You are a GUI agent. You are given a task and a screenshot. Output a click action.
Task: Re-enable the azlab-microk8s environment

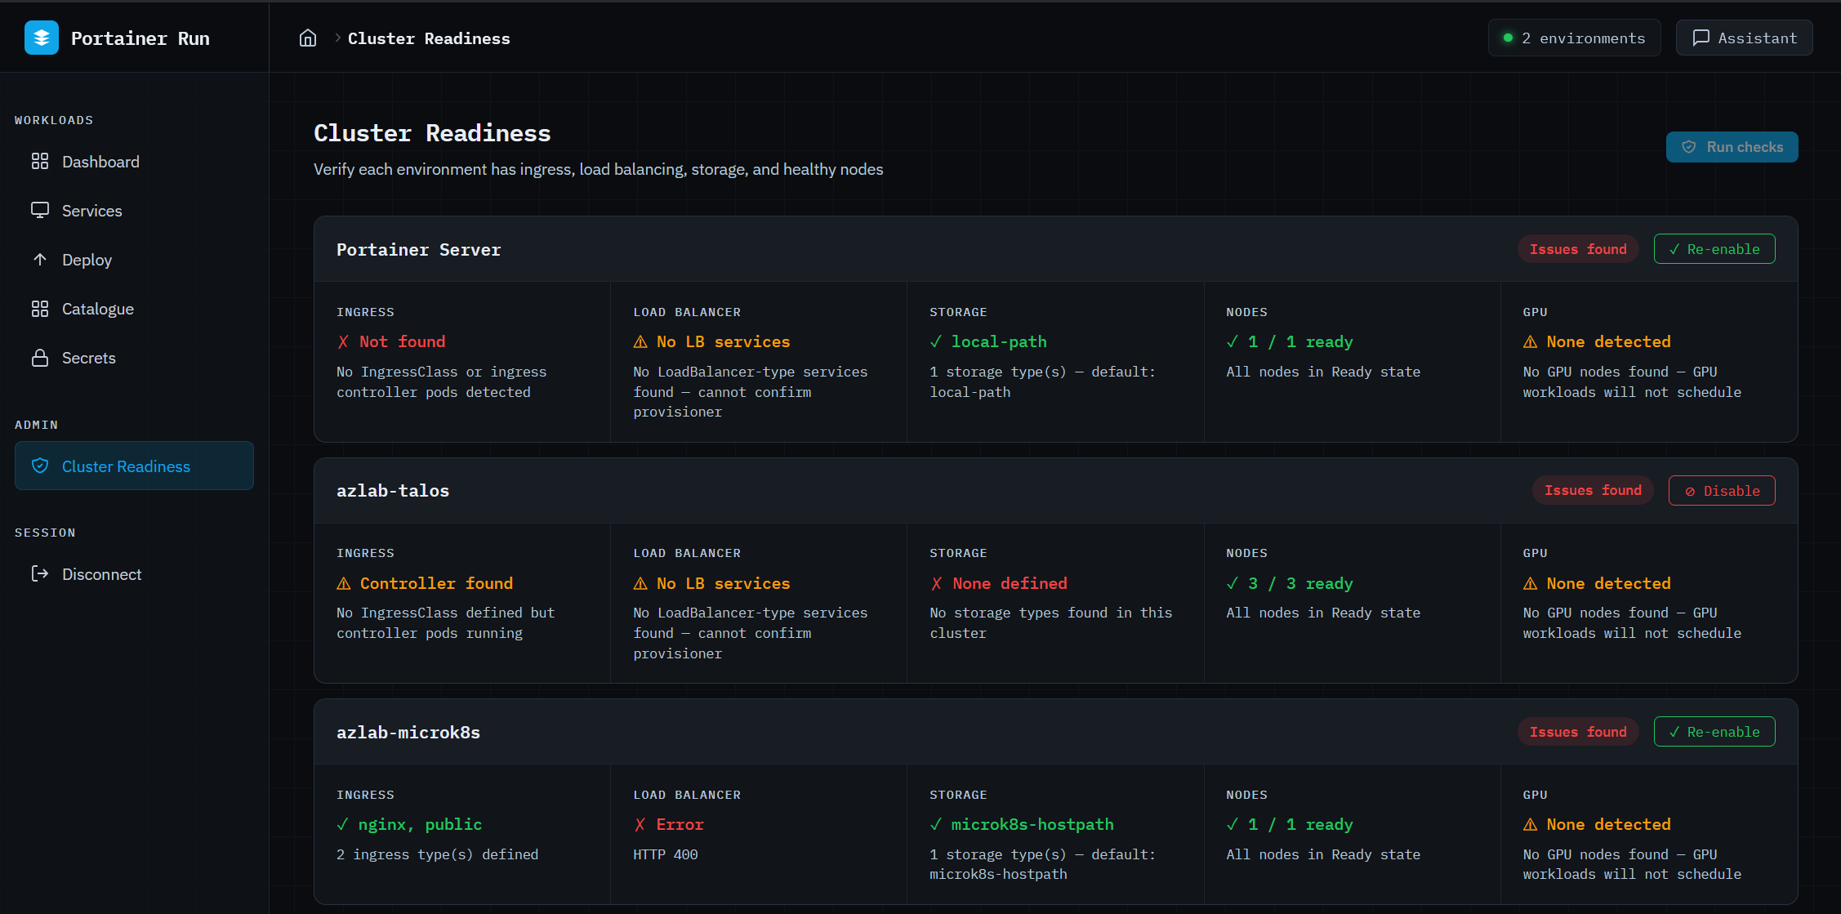[1714, 732]
